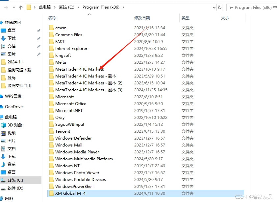Select the Microsoft folder

tap(64, 97)
